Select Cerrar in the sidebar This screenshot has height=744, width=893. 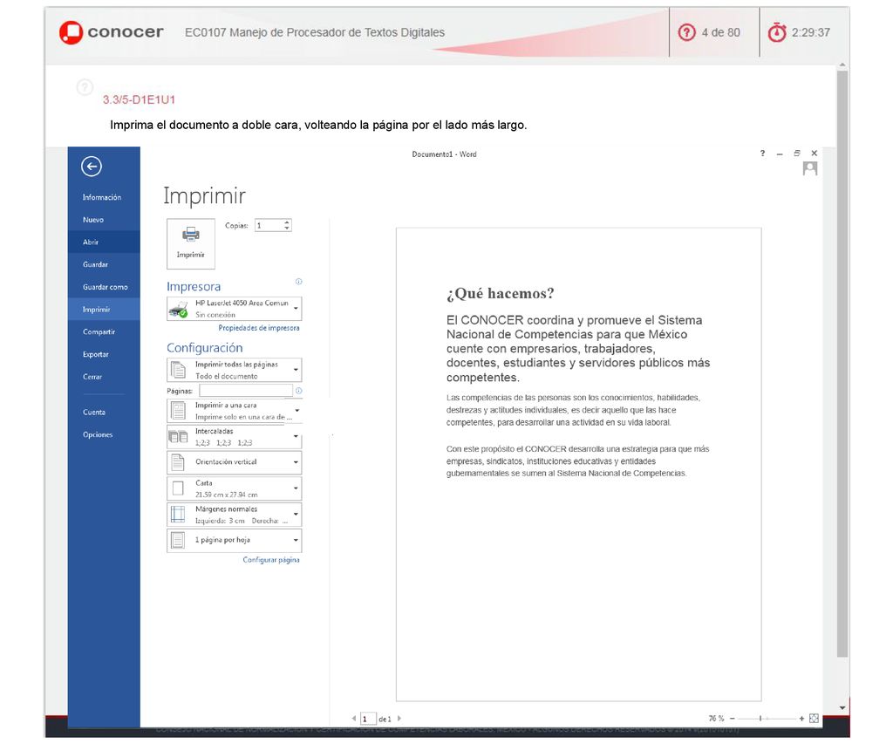[x=104, y=377]
